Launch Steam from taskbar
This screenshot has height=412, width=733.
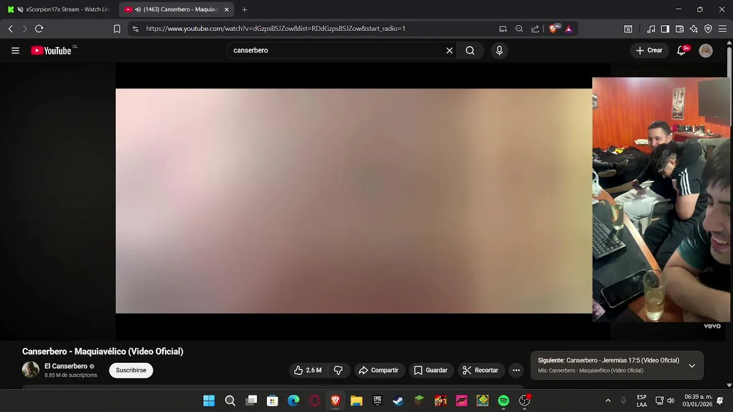tap(398, 401)
